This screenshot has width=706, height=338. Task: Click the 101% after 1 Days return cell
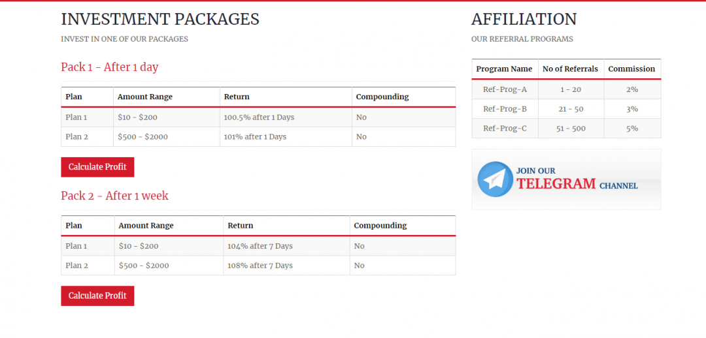255,137
